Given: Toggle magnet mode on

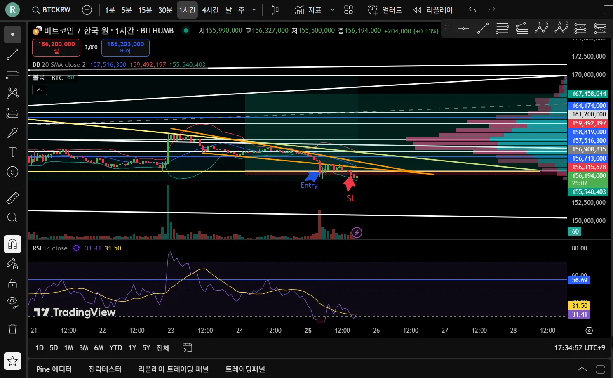Looking at the screenshot, I should tap(12, 244).
